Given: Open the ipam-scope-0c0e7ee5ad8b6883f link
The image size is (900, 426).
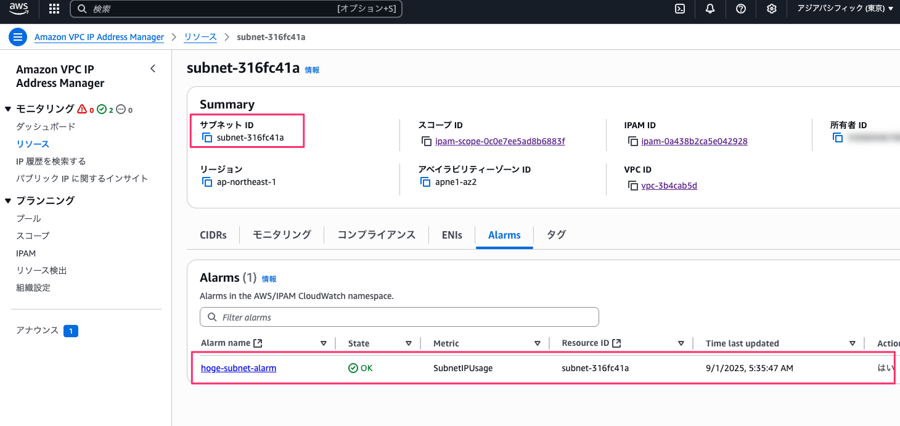Looking at the screenshot, I should [x=500, y=141].
